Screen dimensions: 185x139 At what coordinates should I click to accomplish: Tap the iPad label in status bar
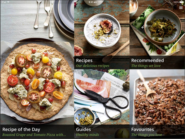pyautogui.click(x=4, y=2)
